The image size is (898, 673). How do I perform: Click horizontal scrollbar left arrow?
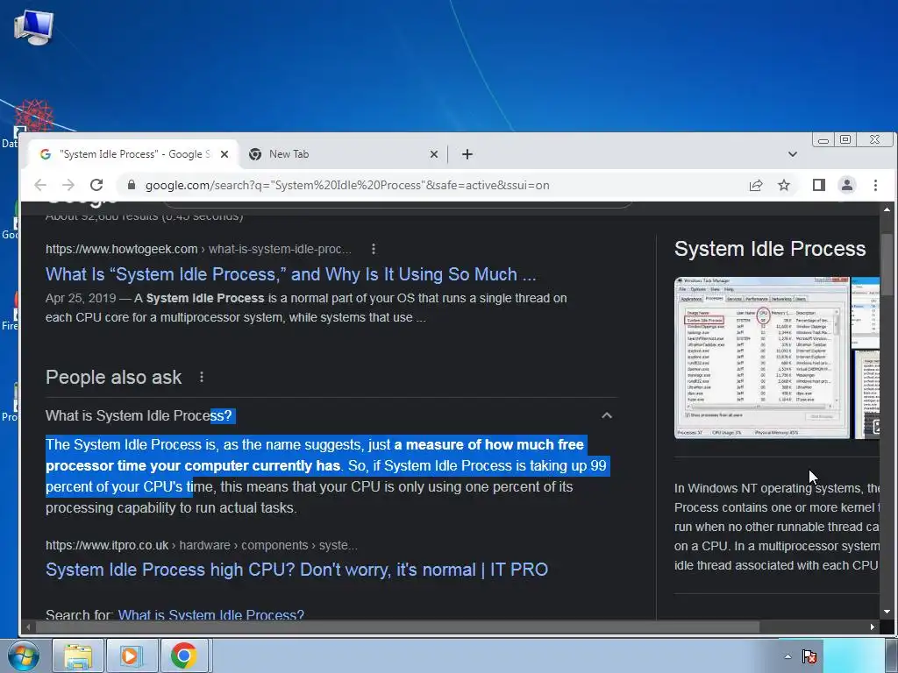28,627
